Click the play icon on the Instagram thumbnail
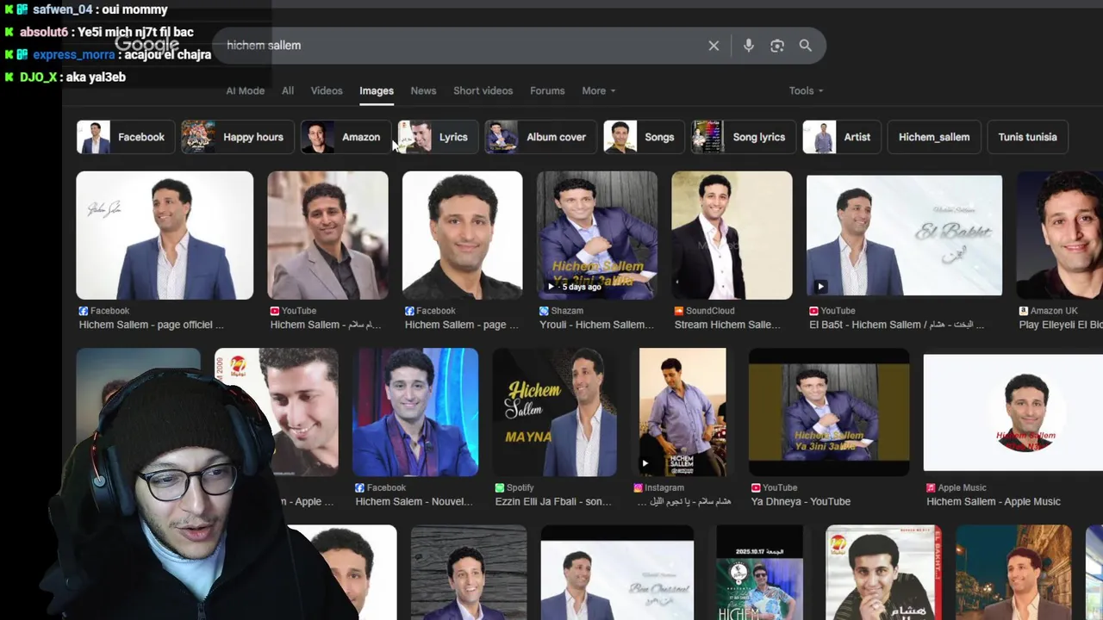The width and height of the screenshot is (1103, 620). pos(645,463)
